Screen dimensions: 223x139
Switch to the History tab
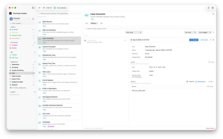(94, 23)
